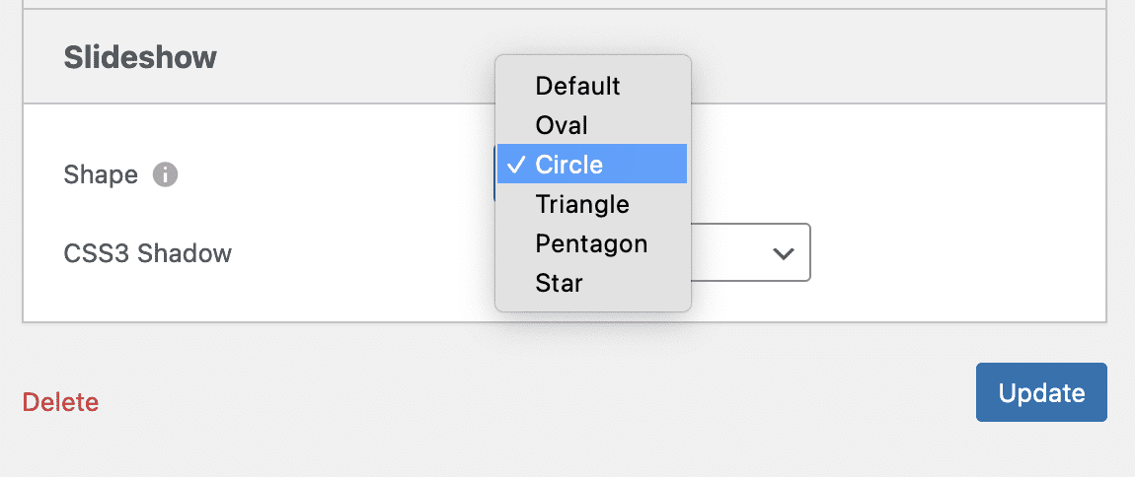The height and width of the screenshot is (477, 1135).
Task: Click the red Delete link
Action: [60, 402]
